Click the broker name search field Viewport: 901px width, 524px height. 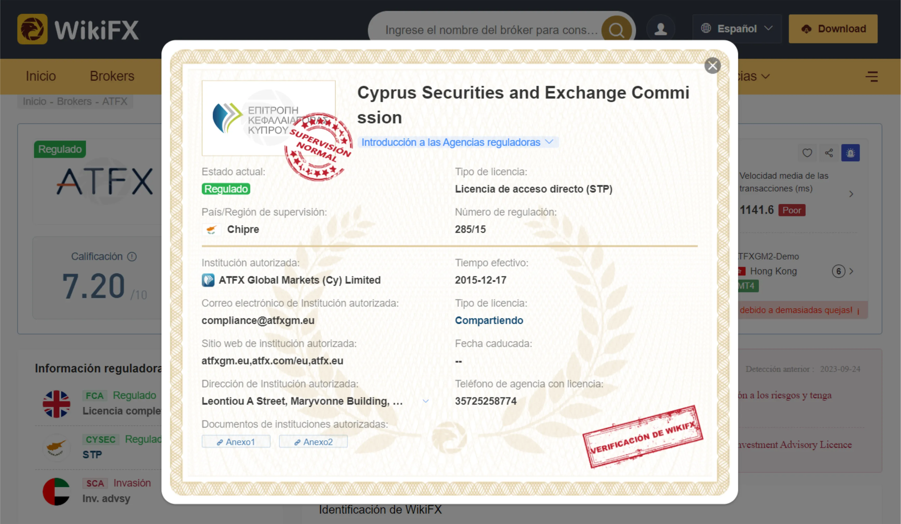tap(491, 30)
